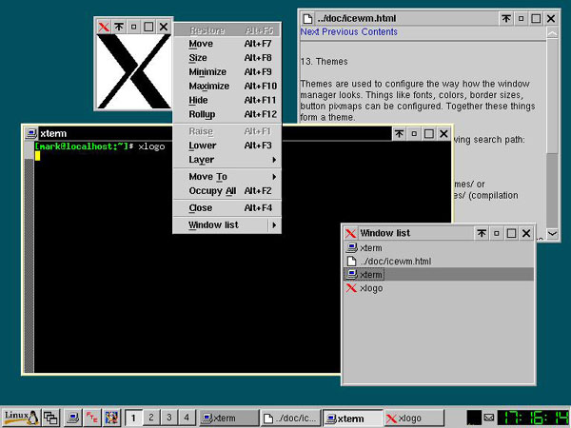This screenshot has width=571, height=428.
Task: Choose Move in the window menu
Action: [226, 44]
